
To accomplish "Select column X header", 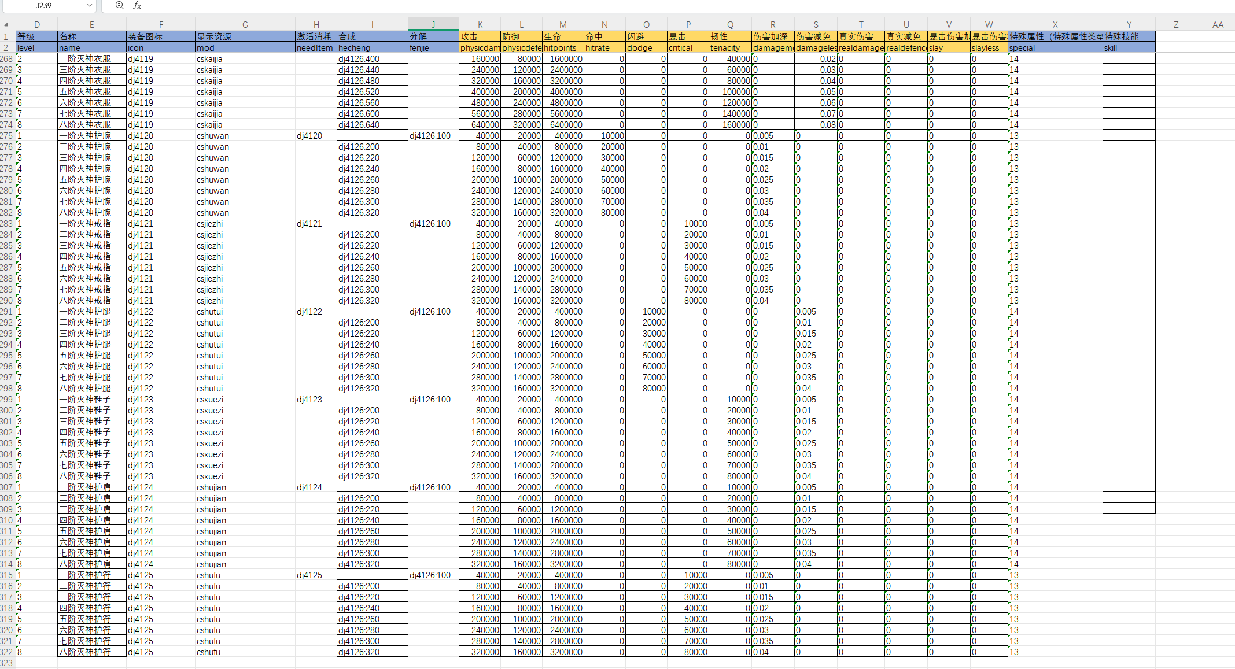I will pos(1055,24).
